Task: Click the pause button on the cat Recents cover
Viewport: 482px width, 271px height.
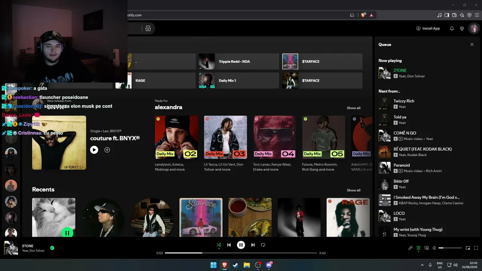Action: pos(67,233)
